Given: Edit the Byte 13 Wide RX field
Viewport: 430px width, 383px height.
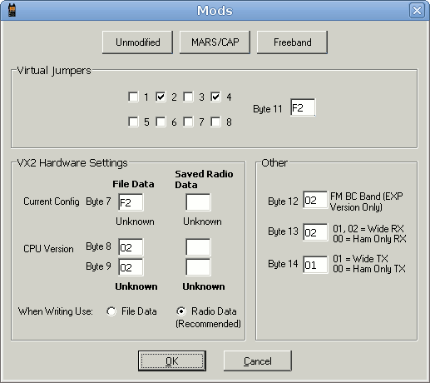Looking at the screenshot, I should coord(315,232).
